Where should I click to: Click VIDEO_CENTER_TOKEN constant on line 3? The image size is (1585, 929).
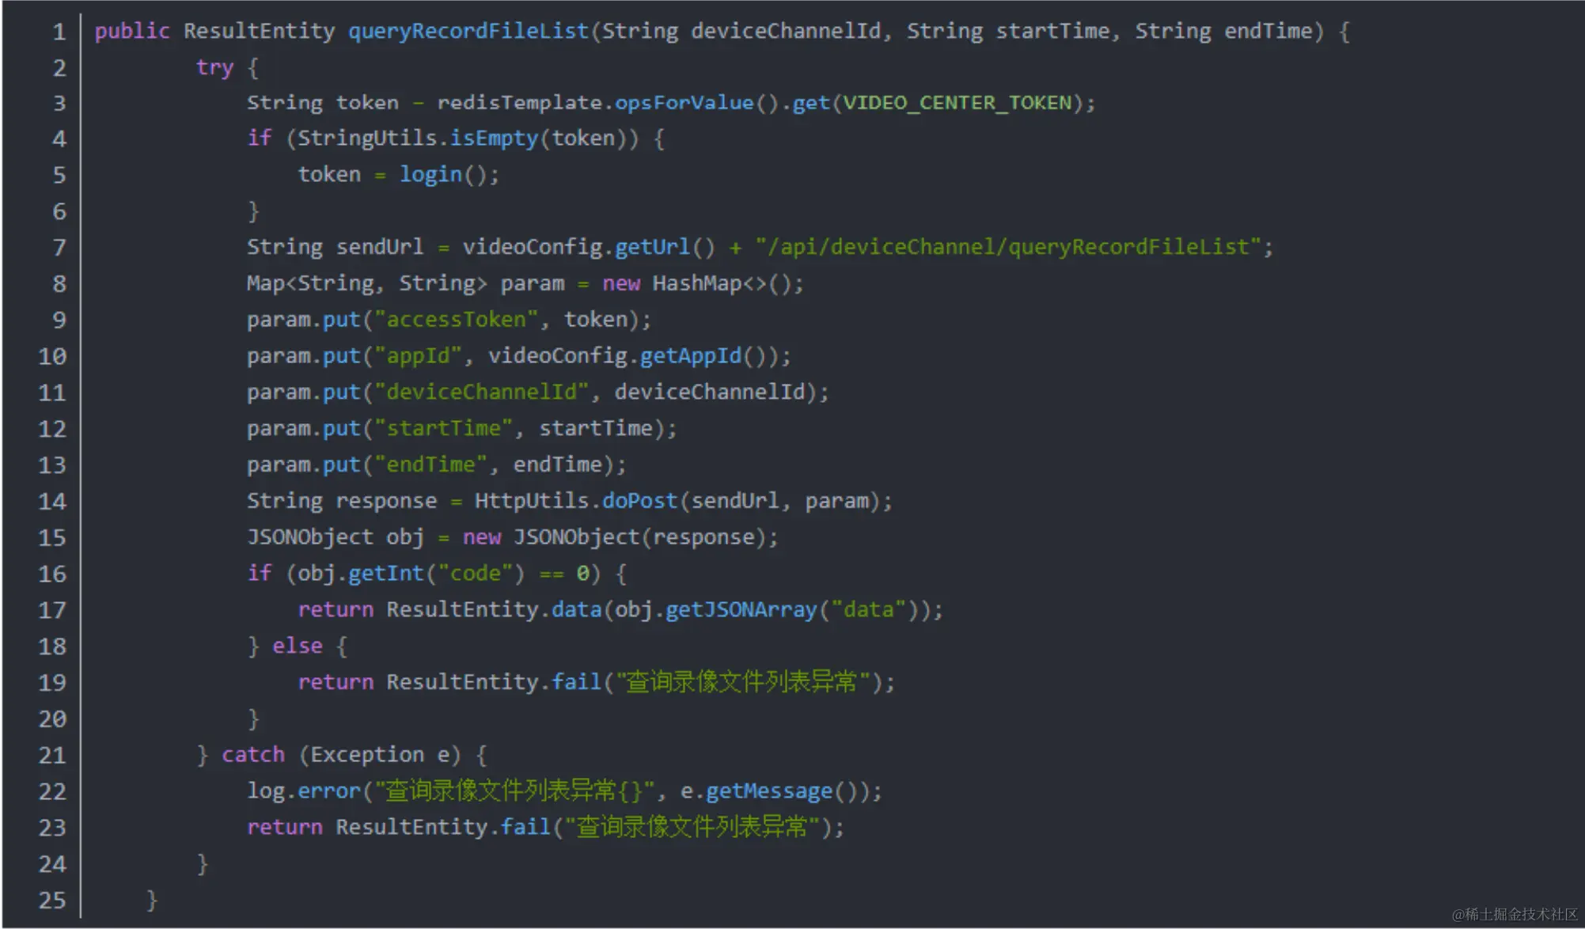click(957, 103)
